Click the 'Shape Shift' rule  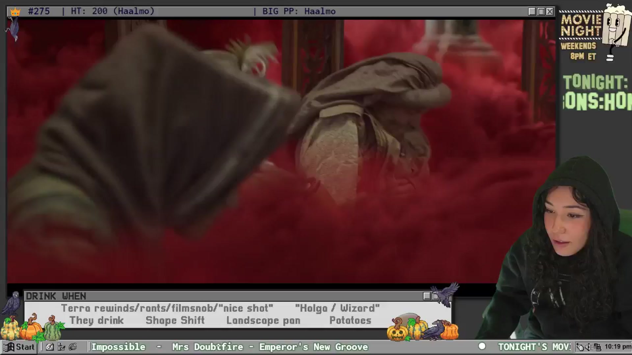(x=175, y=320)
